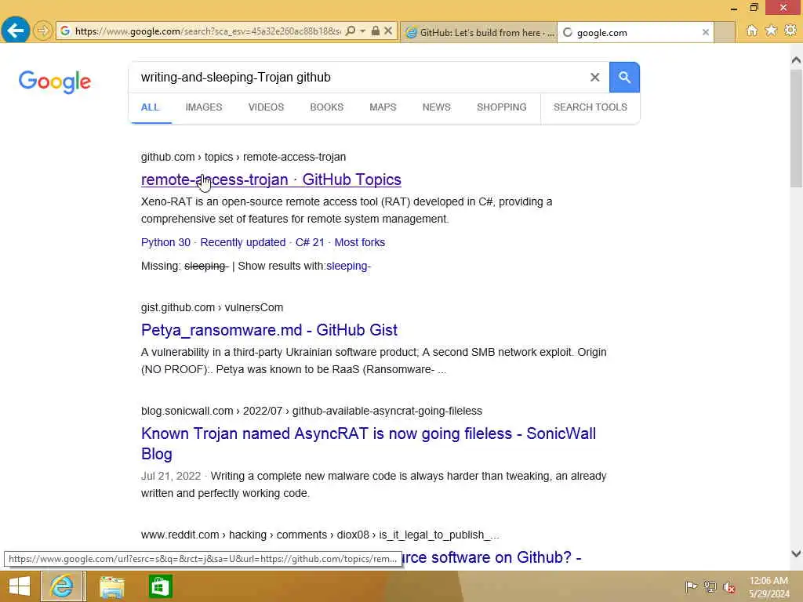Open Petya_ransomware.md GitHub Gist result
The height and width of the screenshot is (602, 803).
(x=269, y=330)
